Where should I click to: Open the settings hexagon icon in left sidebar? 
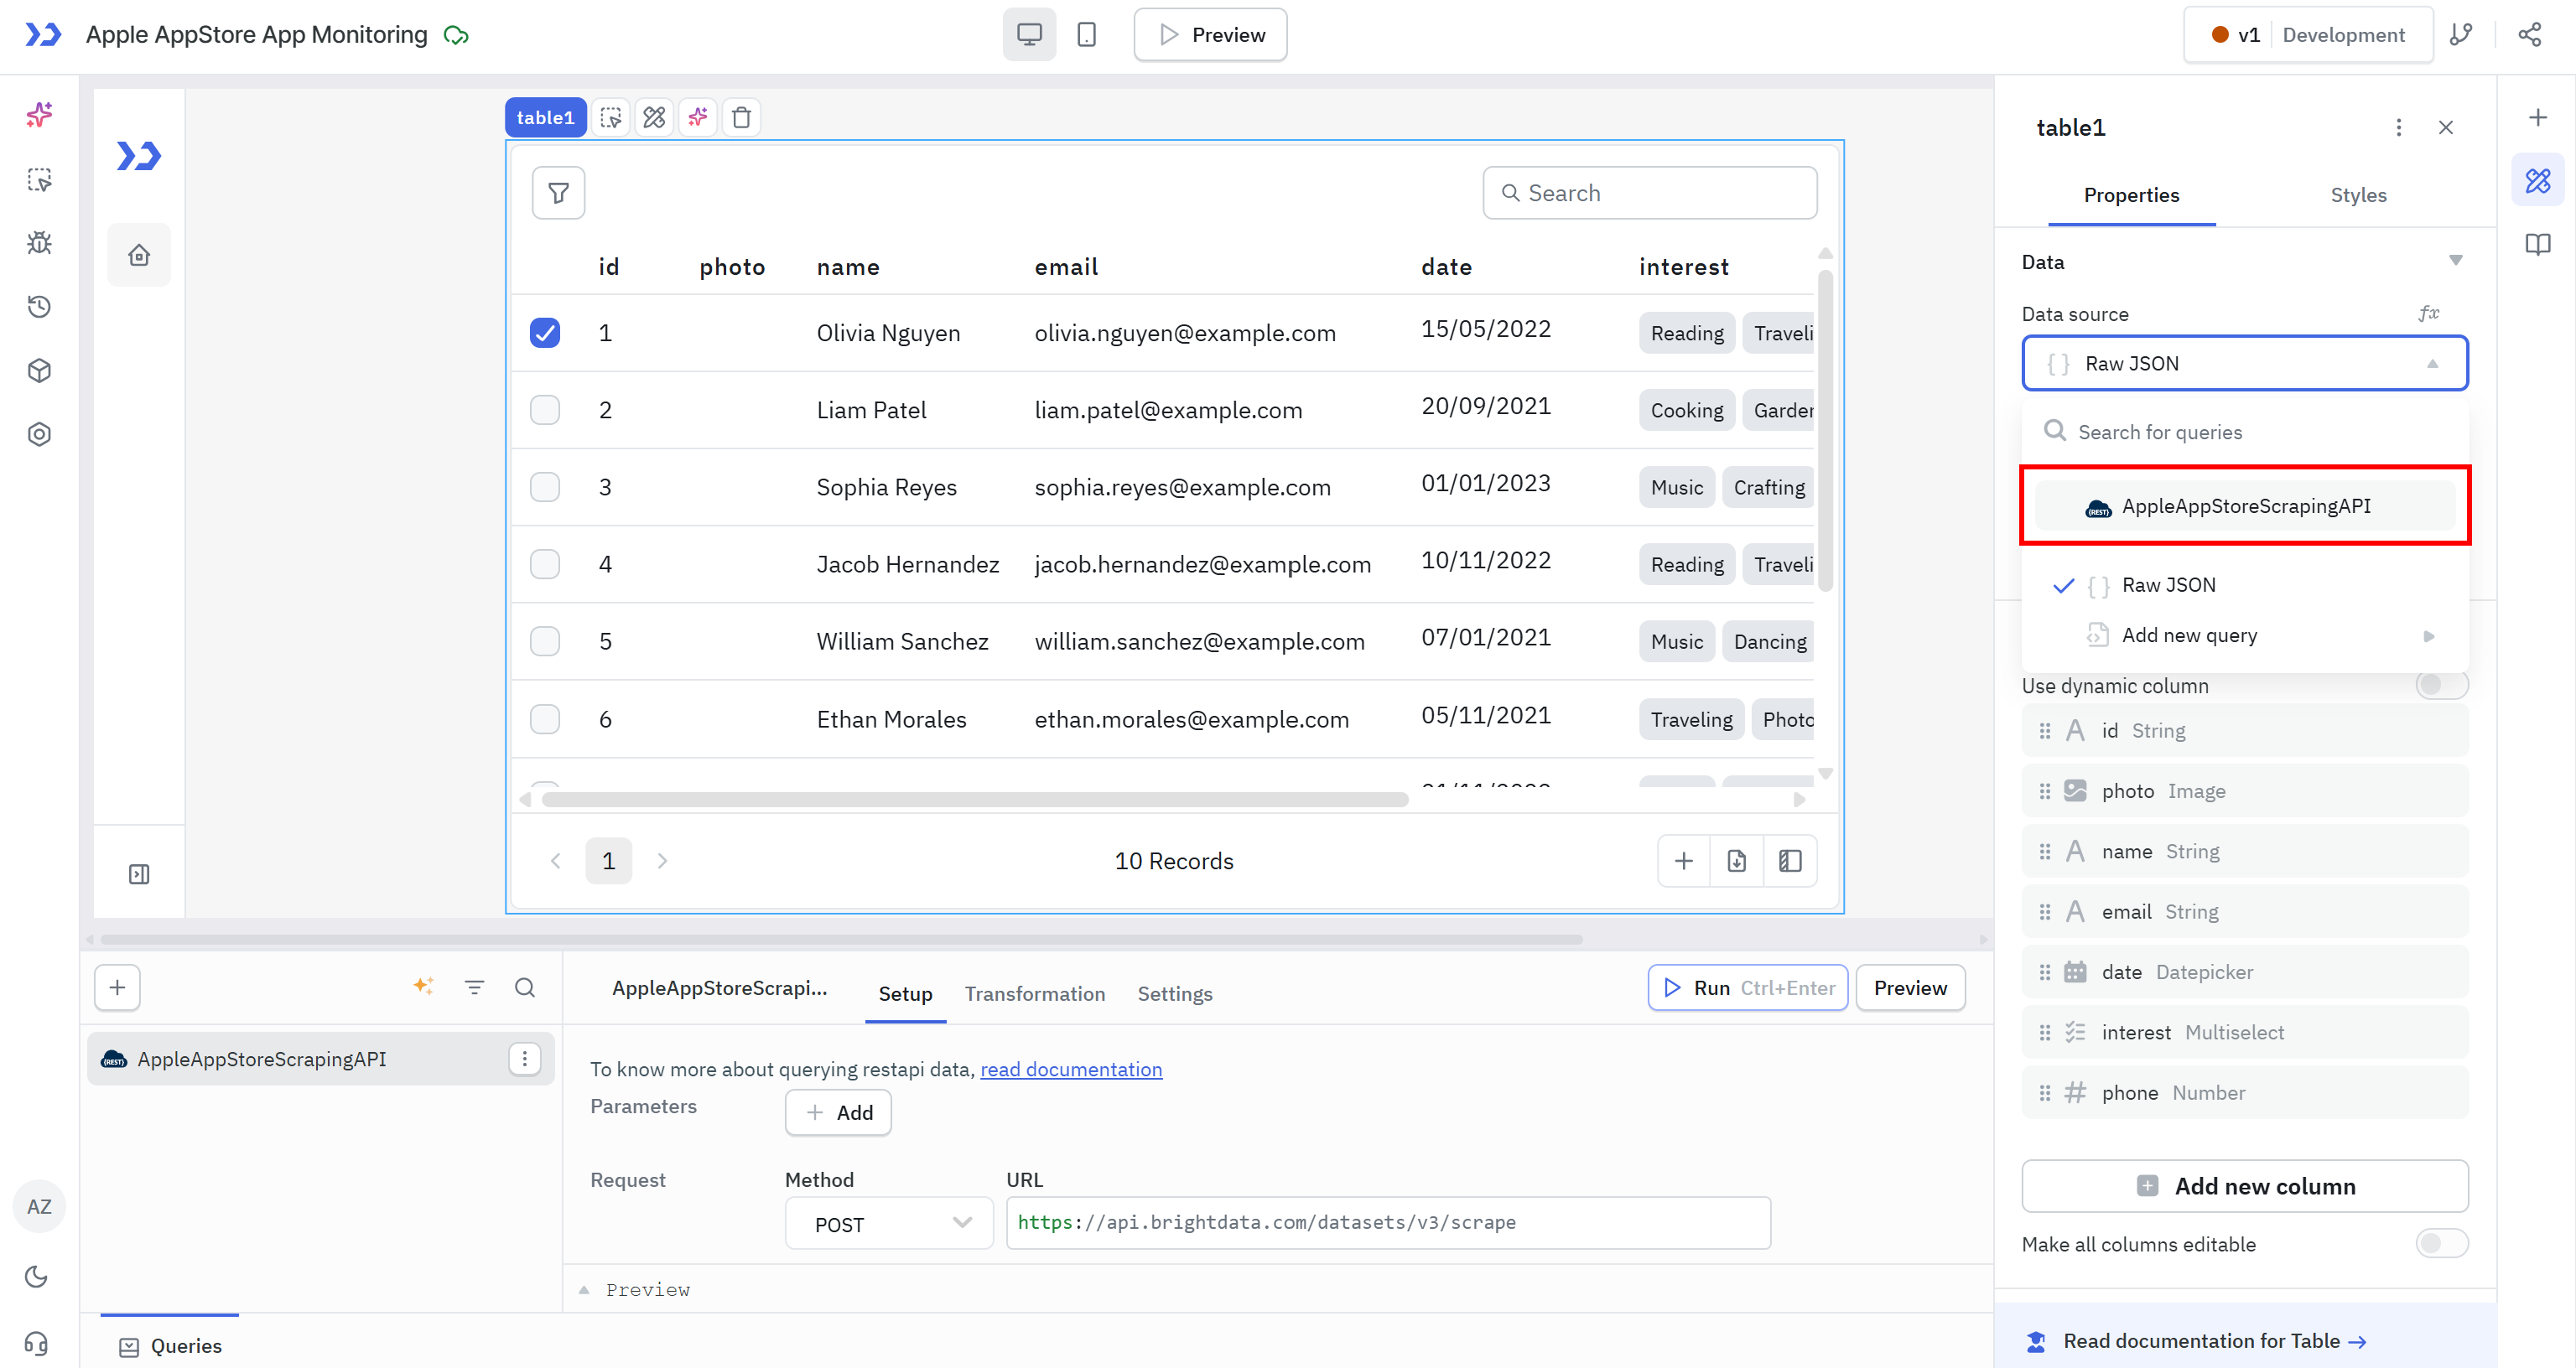[39, 434]
